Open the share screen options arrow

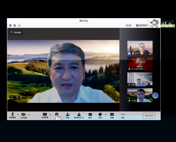click(50, 115)
